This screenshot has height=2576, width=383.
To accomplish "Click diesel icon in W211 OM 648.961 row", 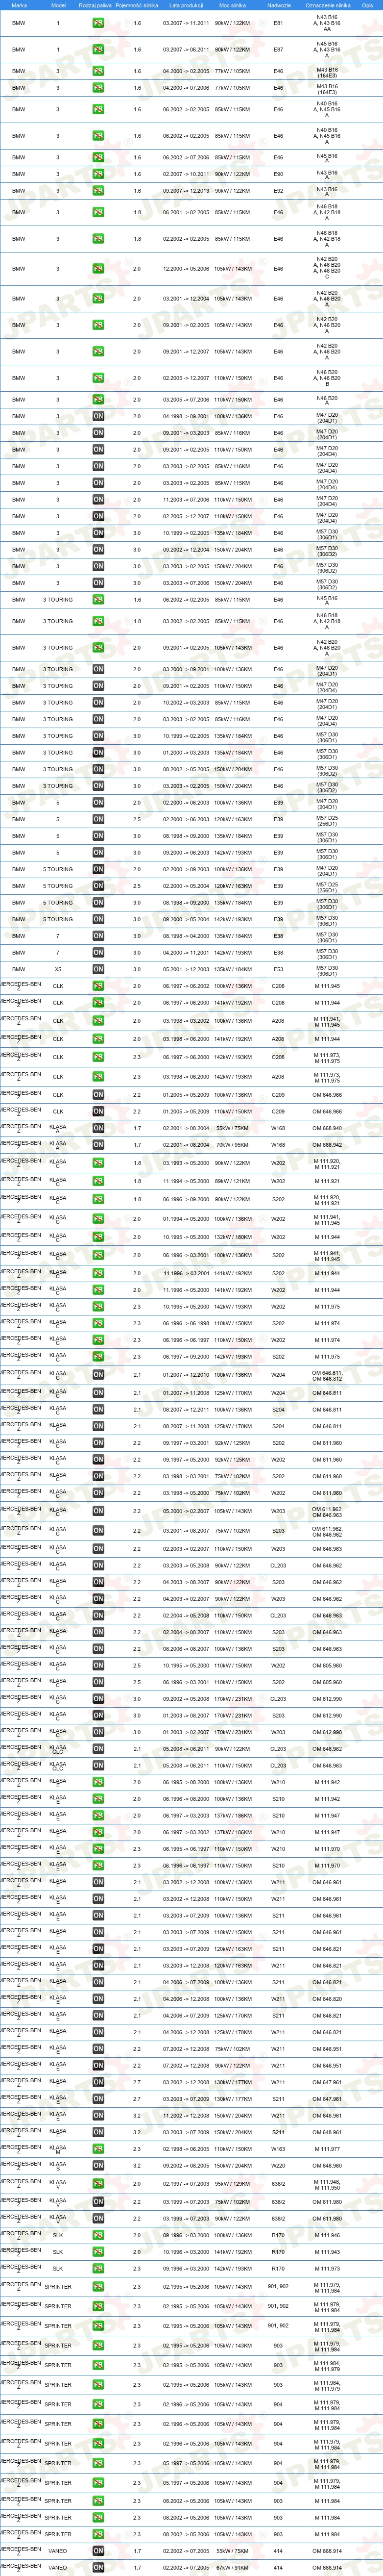I will [98, 2115].
